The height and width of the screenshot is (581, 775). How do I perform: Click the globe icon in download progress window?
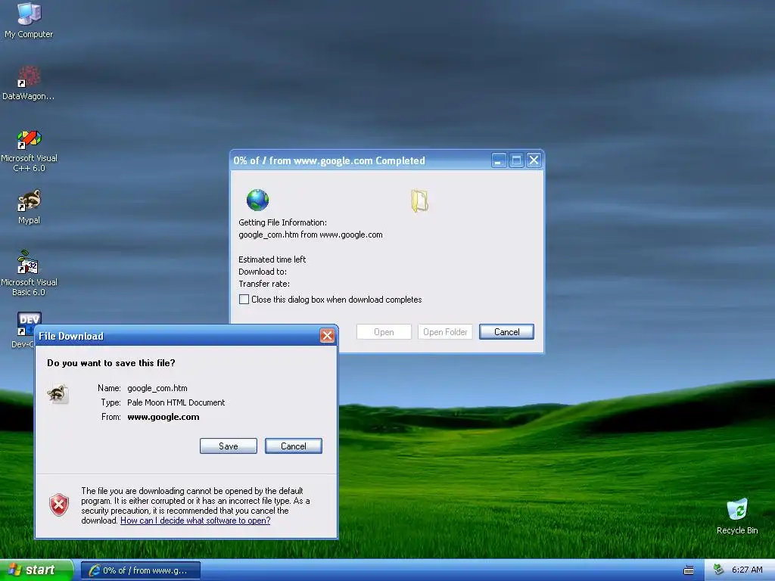pyautogui.click(x=257, y=200)
